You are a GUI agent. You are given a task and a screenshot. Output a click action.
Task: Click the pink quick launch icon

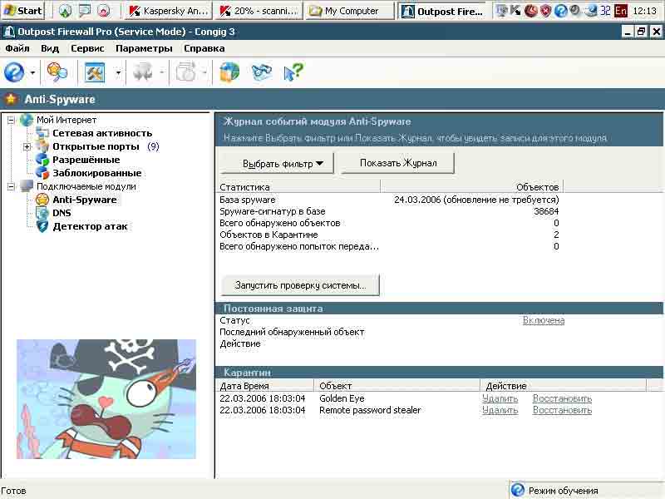point(104,11)
